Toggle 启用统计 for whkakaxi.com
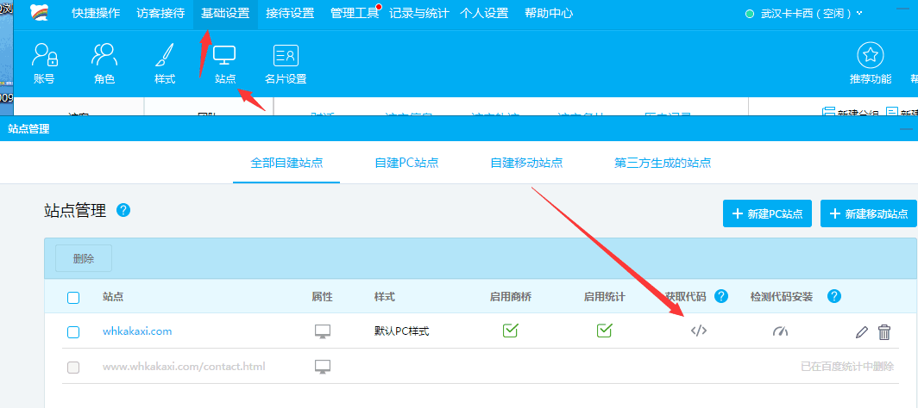 pyautogui.click(x=604, y=331)
